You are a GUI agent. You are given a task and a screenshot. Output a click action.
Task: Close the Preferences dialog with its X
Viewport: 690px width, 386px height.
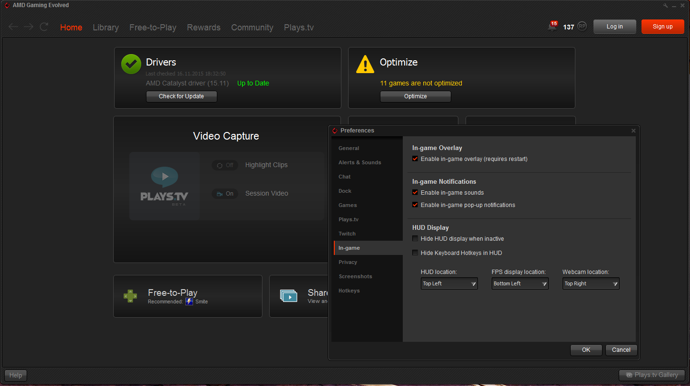click(x=633, y=131)
